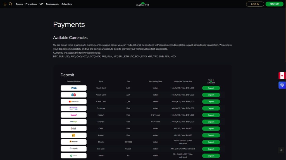The height and width of the screenshot is (160, 286).
Task: Select the ecoPayz payment method logo
Action: [73, 122]
